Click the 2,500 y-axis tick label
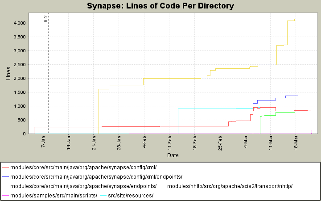Viewport: 321px width, 201px height. point(20,65)
